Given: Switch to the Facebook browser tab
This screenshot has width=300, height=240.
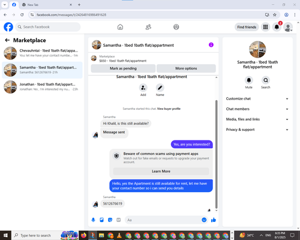Looking at the screenshot, I should pos(14,5).
